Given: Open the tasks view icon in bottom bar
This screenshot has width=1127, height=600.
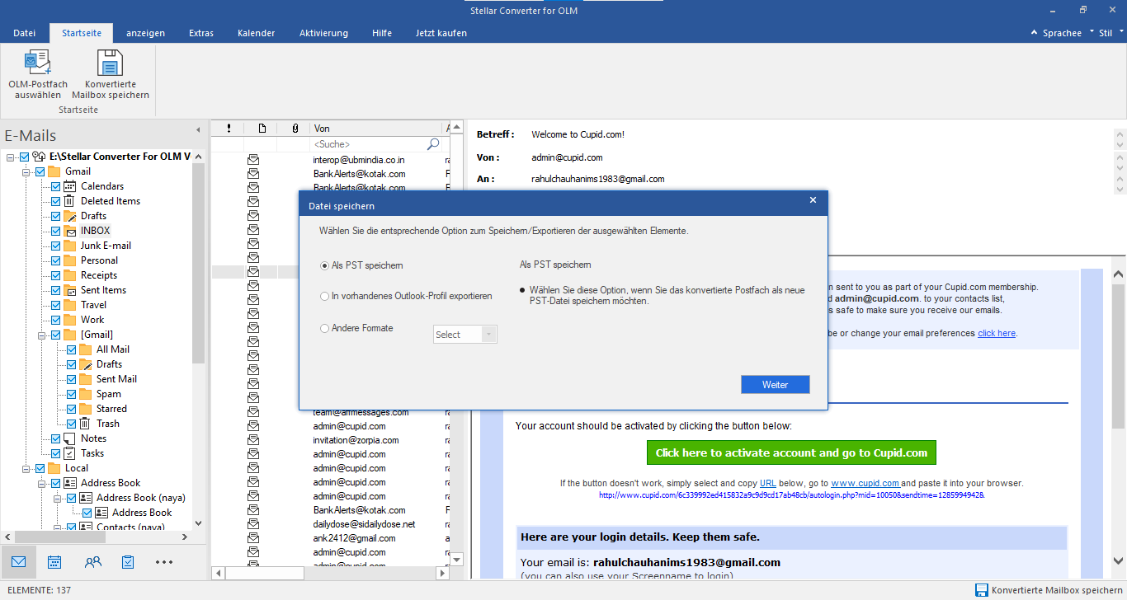Looking at the screenshot, I should (x=128, y=562).
